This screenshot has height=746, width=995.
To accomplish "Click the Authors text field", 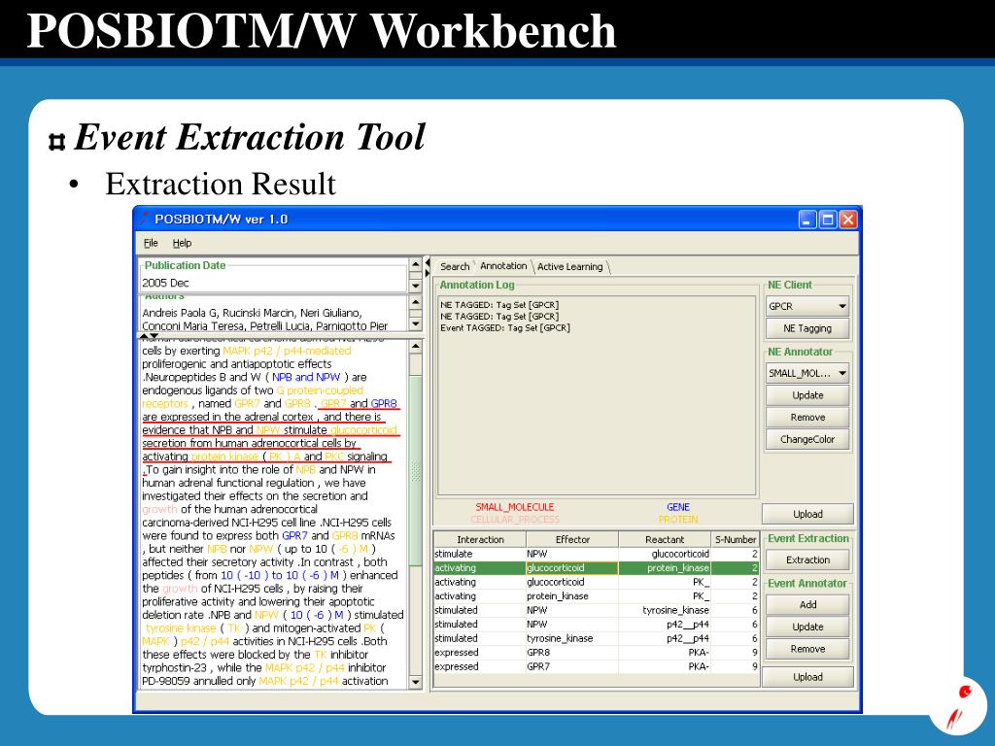I will pos(273,319).
